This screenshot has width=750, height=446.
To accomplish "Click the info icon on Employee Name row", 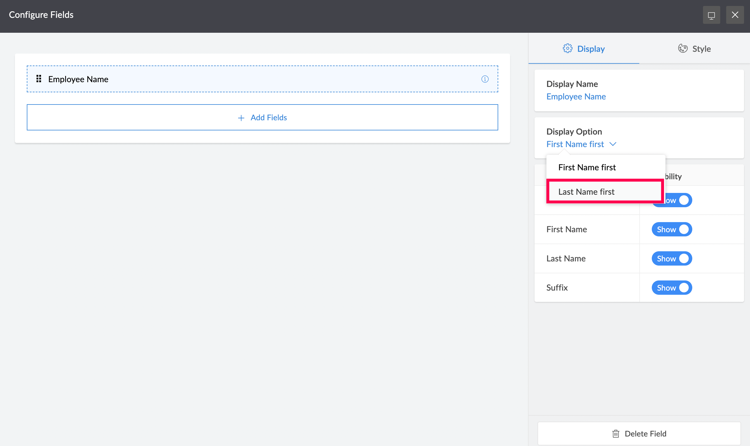I will point(485,79).
